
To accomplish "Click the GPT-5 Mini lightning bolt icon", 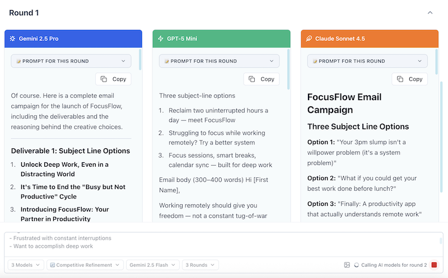I will click(161, 39).
